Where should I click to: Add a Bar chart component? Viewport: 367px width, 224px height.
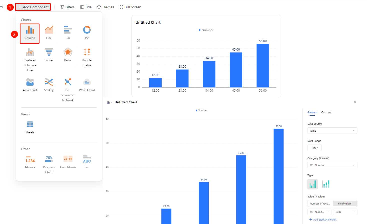coord(68,33)
